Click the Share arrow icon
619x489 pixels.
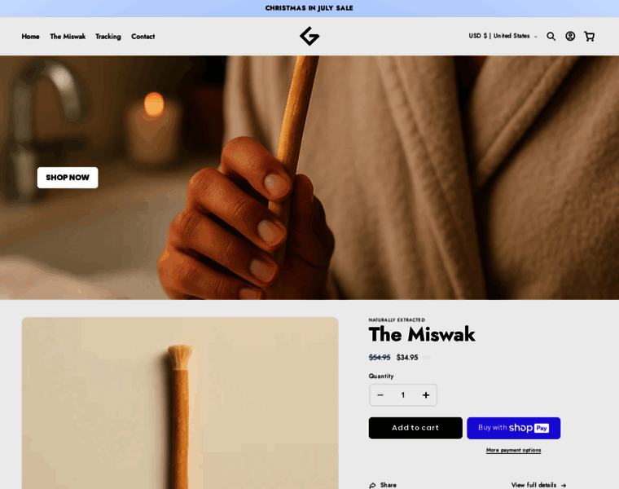click(372, 485)
